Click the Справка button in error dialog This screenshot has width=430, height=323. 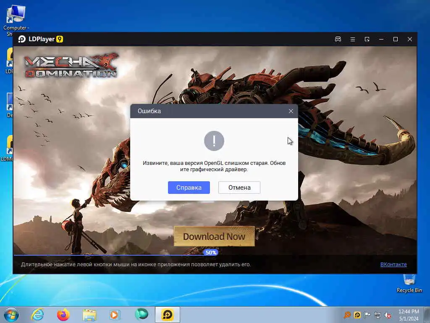pyautogui.click(x=189, y=188)
